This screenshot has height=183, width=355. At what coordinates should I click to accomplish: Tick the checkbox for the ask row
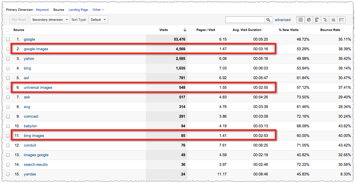click(8, 97)
